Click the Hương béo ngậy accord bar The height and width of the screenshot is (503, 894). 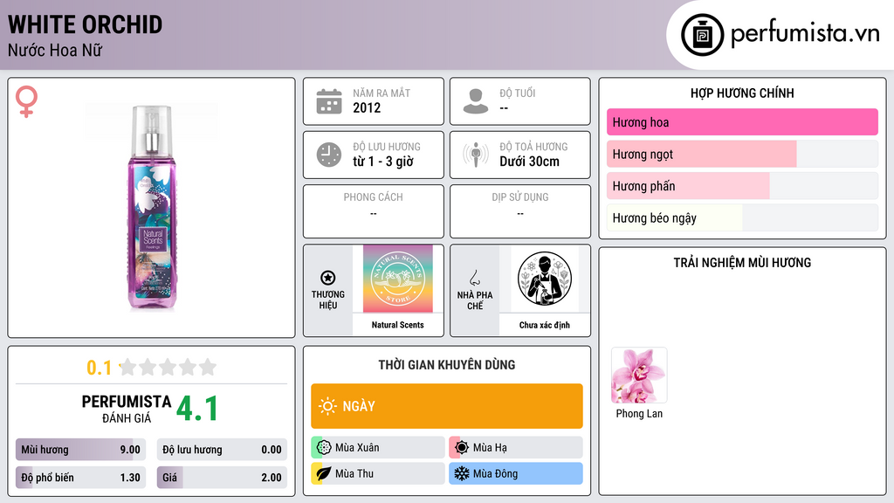pos(742,217)
